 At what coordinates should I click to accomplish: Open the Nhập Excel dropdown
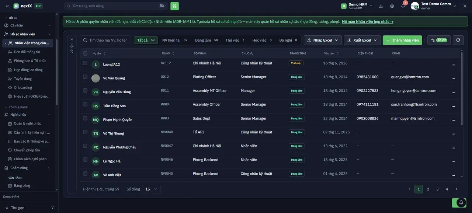pyautogui.click(x=323, y=40)
